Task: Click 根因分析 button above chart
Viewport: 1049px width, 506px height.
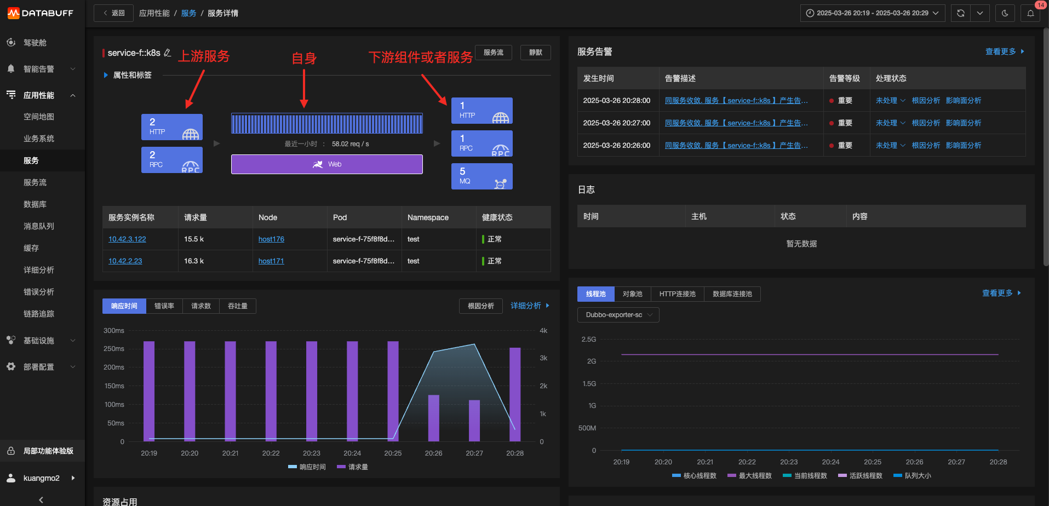Action: [x=481, y=306]
